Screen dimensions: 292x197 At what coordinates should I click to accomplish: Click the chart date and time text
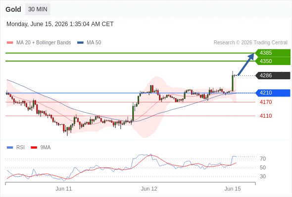click(x=60, y=24)
